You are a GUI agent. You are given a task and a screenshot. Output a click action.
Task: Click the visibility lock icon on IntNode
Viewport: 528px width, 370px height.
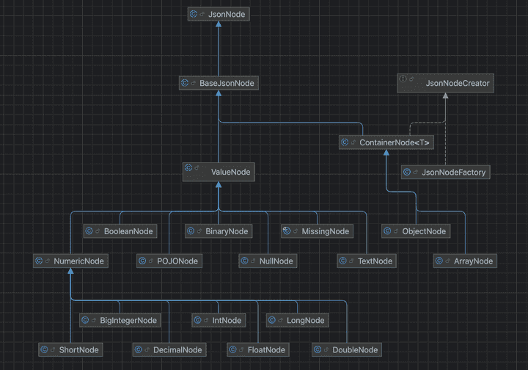206,320
